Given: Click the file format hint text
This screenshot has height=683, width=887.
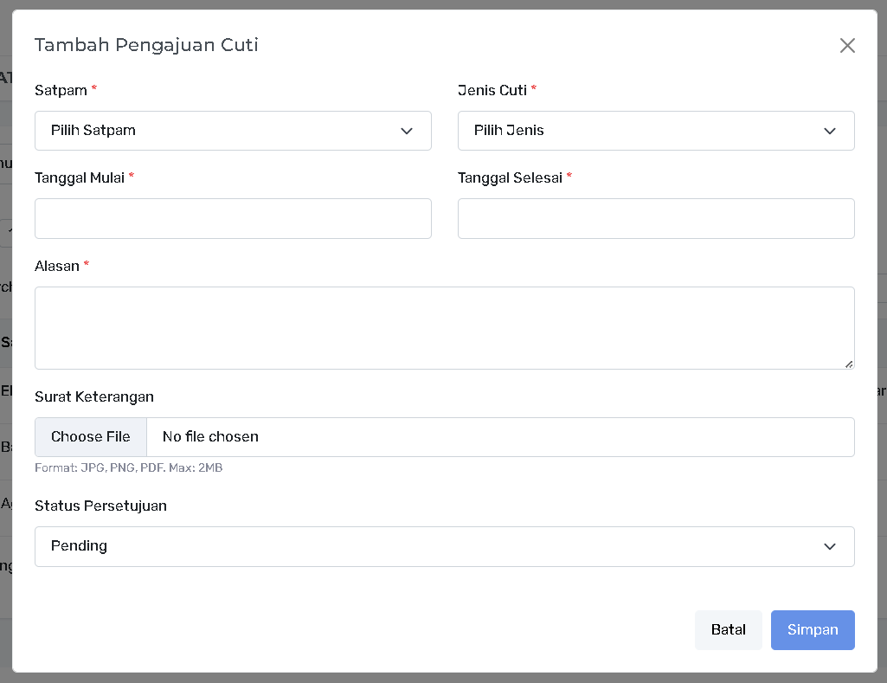Looking at the screenshot, I should click(x=128, y=467).
